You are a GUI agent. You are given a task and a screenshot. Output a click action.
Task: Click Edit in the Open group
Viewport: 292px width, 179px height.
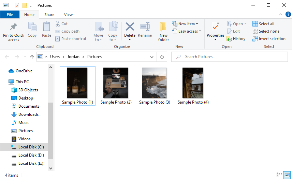pos(234,31)
